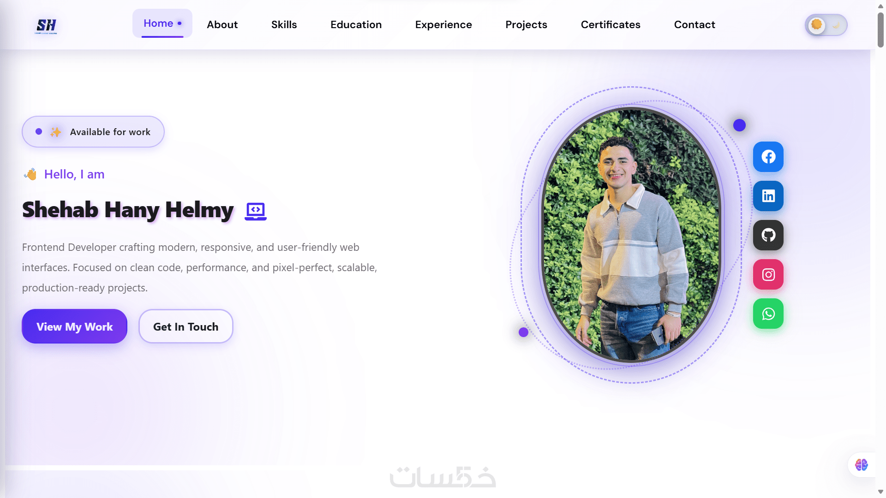Viewport: 886px width, 498px height.
Task: Click the page scrollbar down arrow
Action: (x=880, y=492)
